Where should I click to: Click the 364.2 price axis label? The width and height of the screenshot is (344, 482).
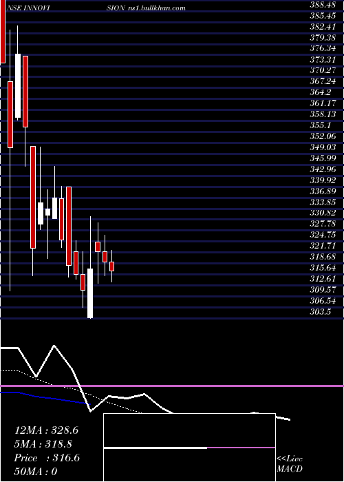click(x=321, y=92)
